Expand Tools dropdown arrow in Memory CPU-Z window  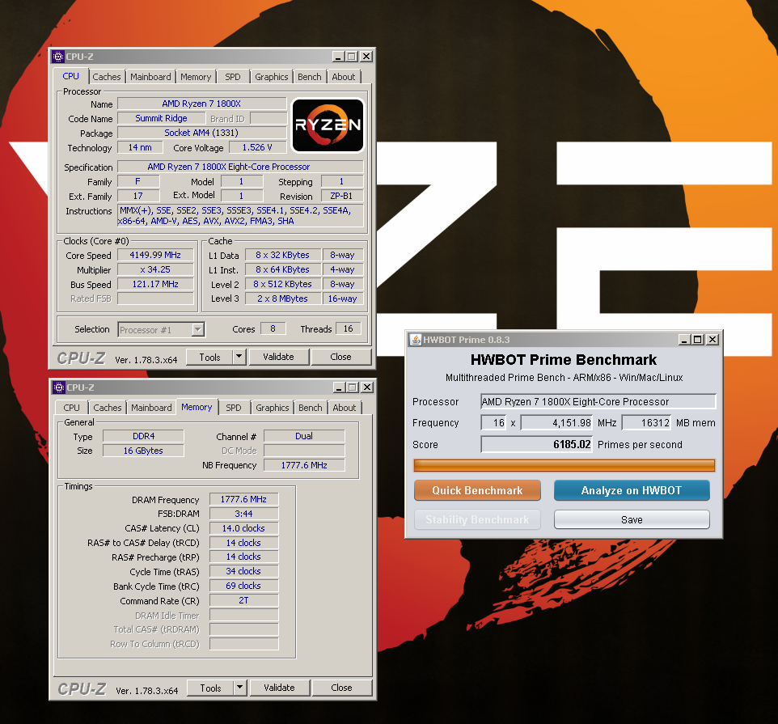[240, 688]
